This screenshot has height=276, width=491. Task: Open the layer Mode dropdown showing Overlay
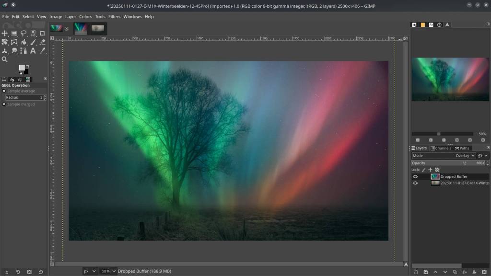(444, 156)
